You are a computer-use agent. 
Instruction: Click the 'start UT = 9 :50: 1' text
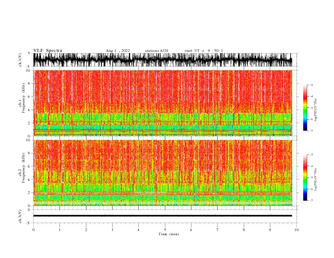pos(204,51)
